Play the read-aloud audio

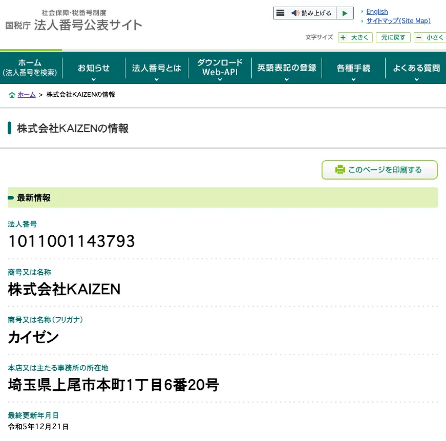click(x=345, y=13)
